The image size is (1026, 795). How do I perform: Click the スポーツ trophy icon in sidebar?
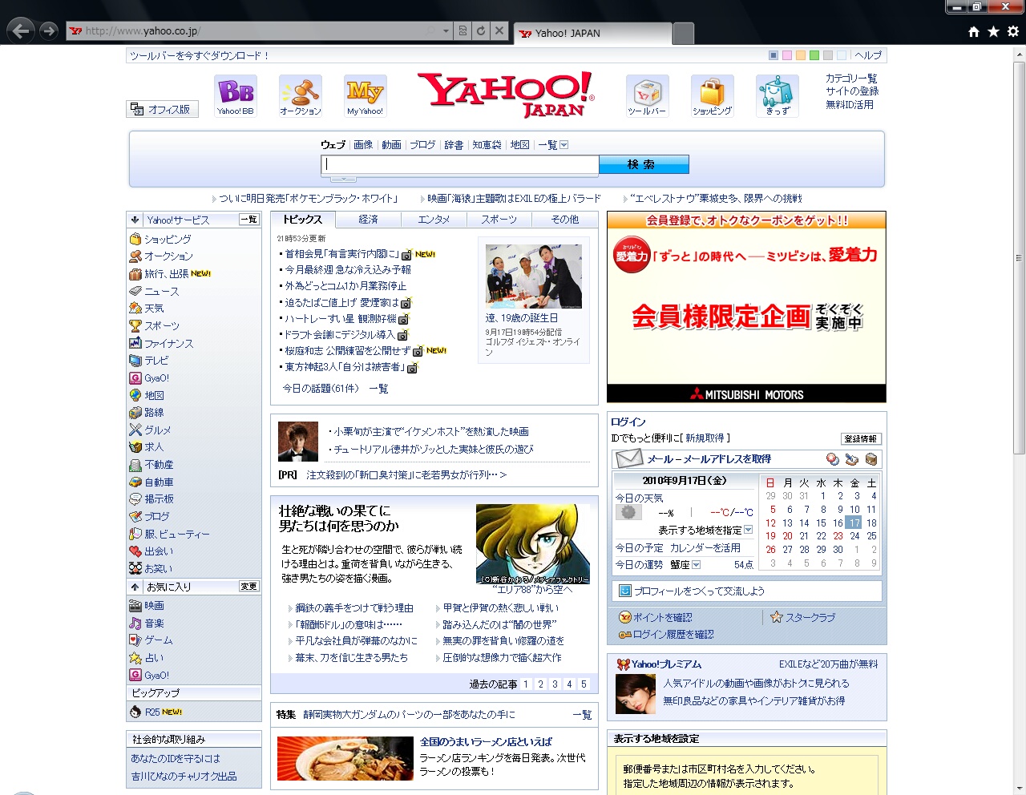[135, 325]
